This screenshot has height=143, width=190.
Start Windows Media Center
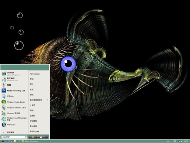pos(14,102)
